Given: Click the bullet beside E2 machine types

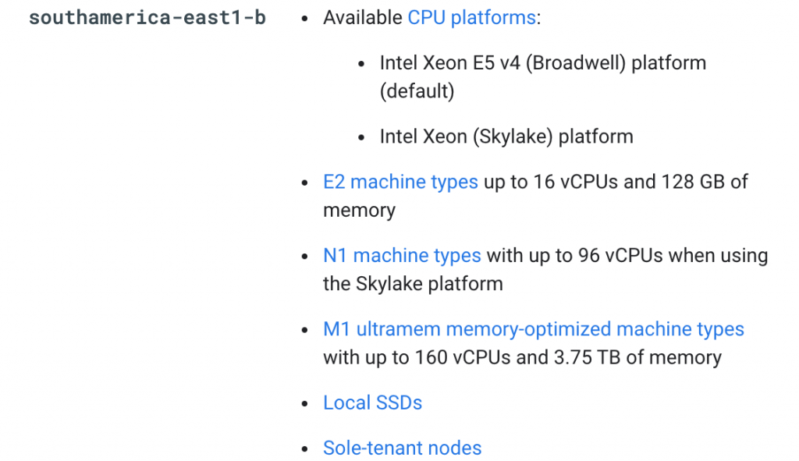Looking at the screenshot, I should (306, 183).
